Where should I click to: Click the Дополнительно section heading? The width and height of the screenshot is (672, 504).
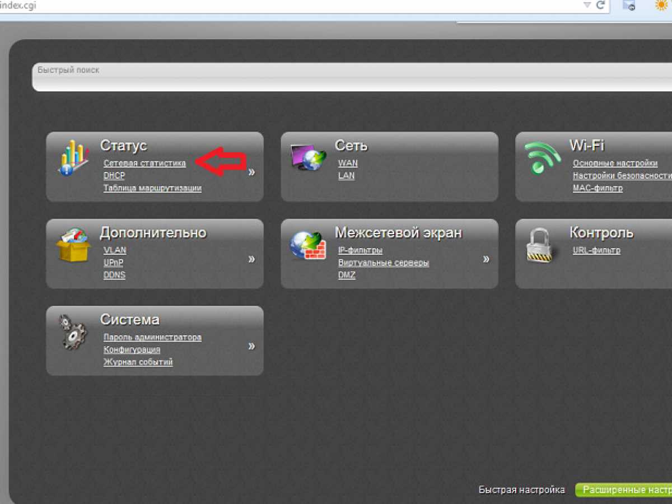(153, 232)
